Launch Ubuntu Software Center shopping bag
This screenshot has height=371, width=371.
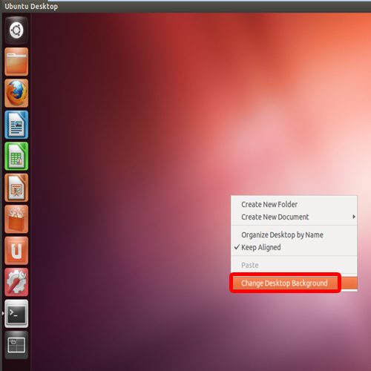[16, 219]
